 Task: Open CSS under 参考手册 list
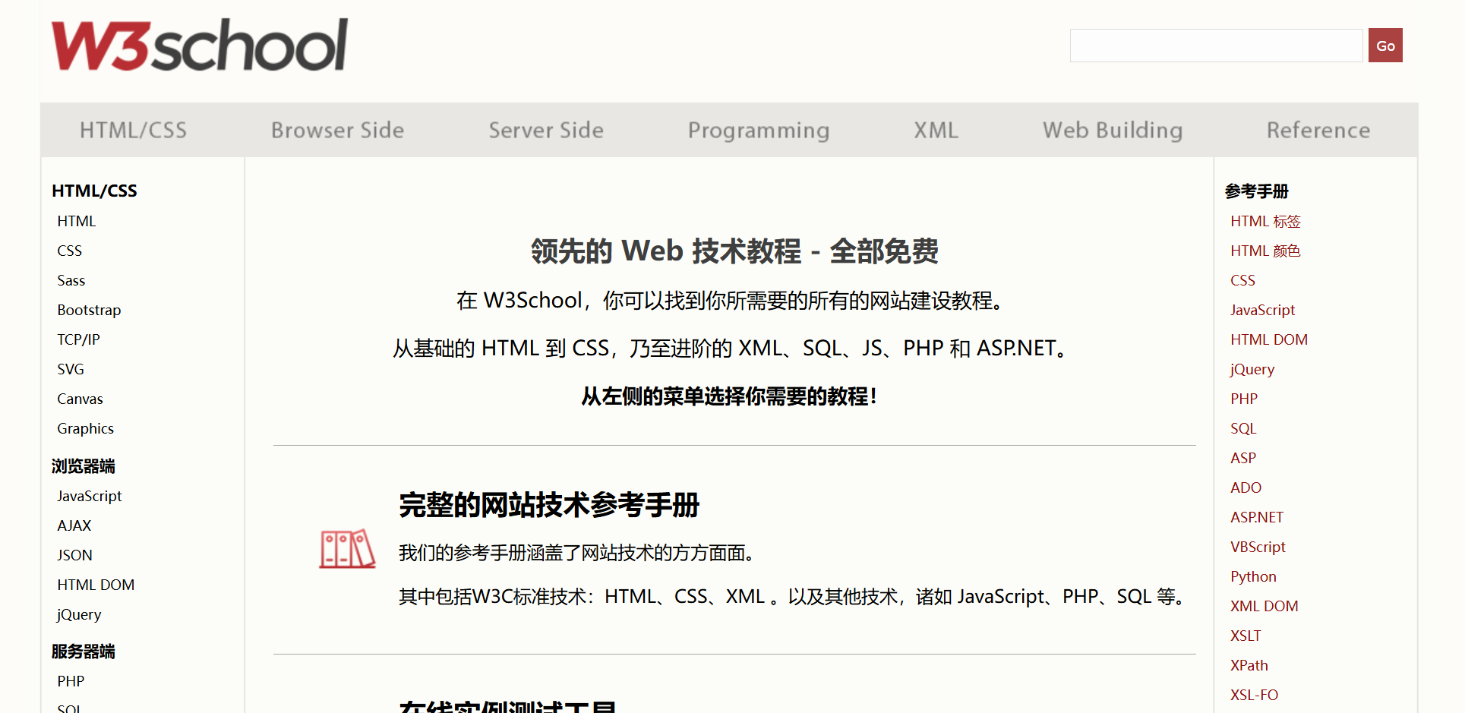(x=1242, y=280)
